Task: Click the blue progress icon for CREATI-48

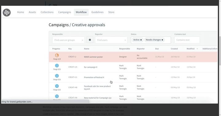Action: (x=57, y=86)
